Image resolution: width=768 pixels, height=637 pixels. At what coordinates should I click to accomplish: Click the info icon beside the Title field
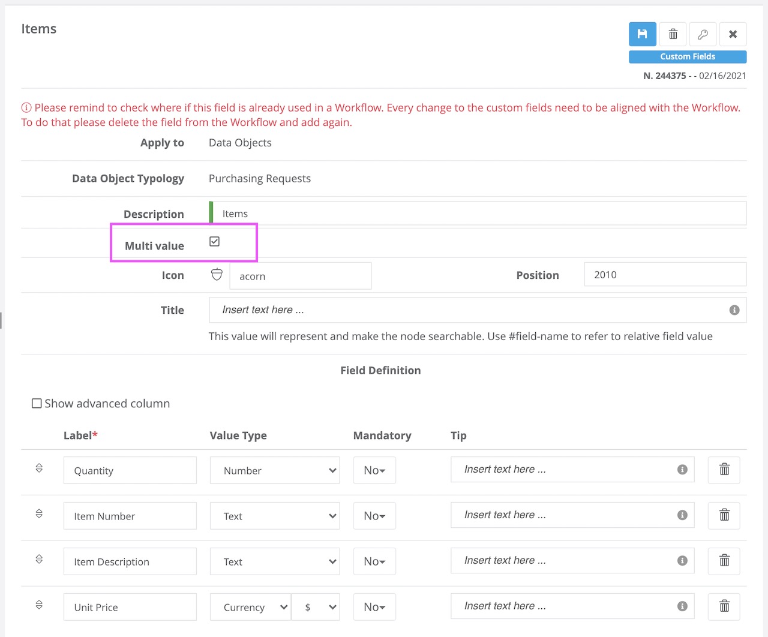pos(734,310)
